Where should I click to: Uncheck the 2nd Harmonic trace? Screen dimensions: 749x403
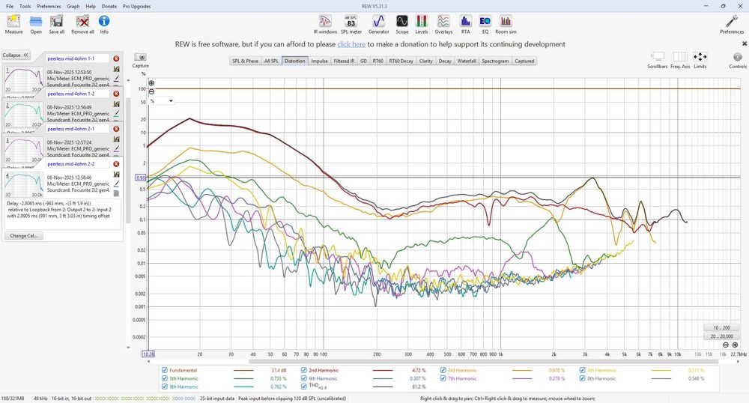[304, 370]
